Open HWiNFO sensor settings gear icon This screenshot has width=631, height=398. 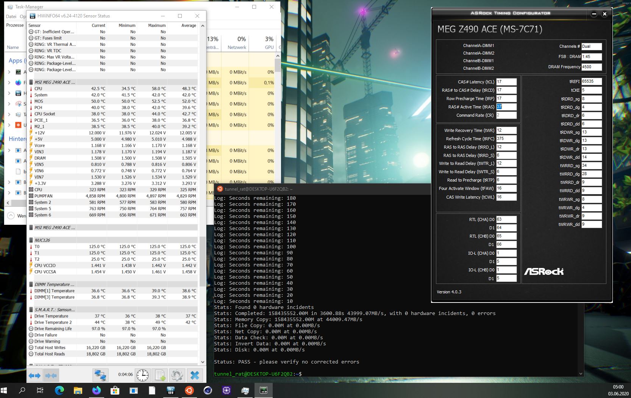point(177,375)
